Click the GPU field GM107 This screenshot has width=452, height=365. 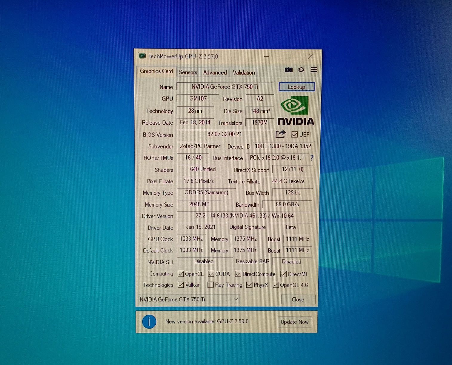click(x=198, y=99)
